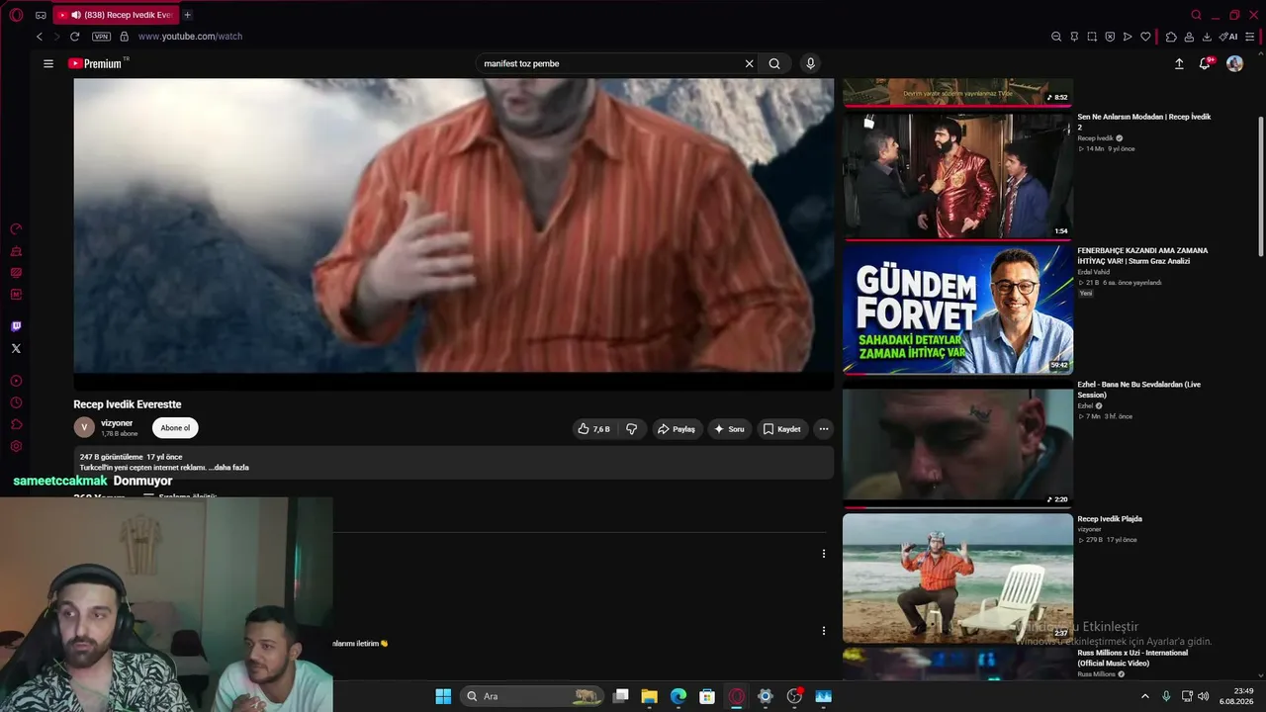Open the Windows Start menu
This screenshot has width=1266, height=712.
443,696
